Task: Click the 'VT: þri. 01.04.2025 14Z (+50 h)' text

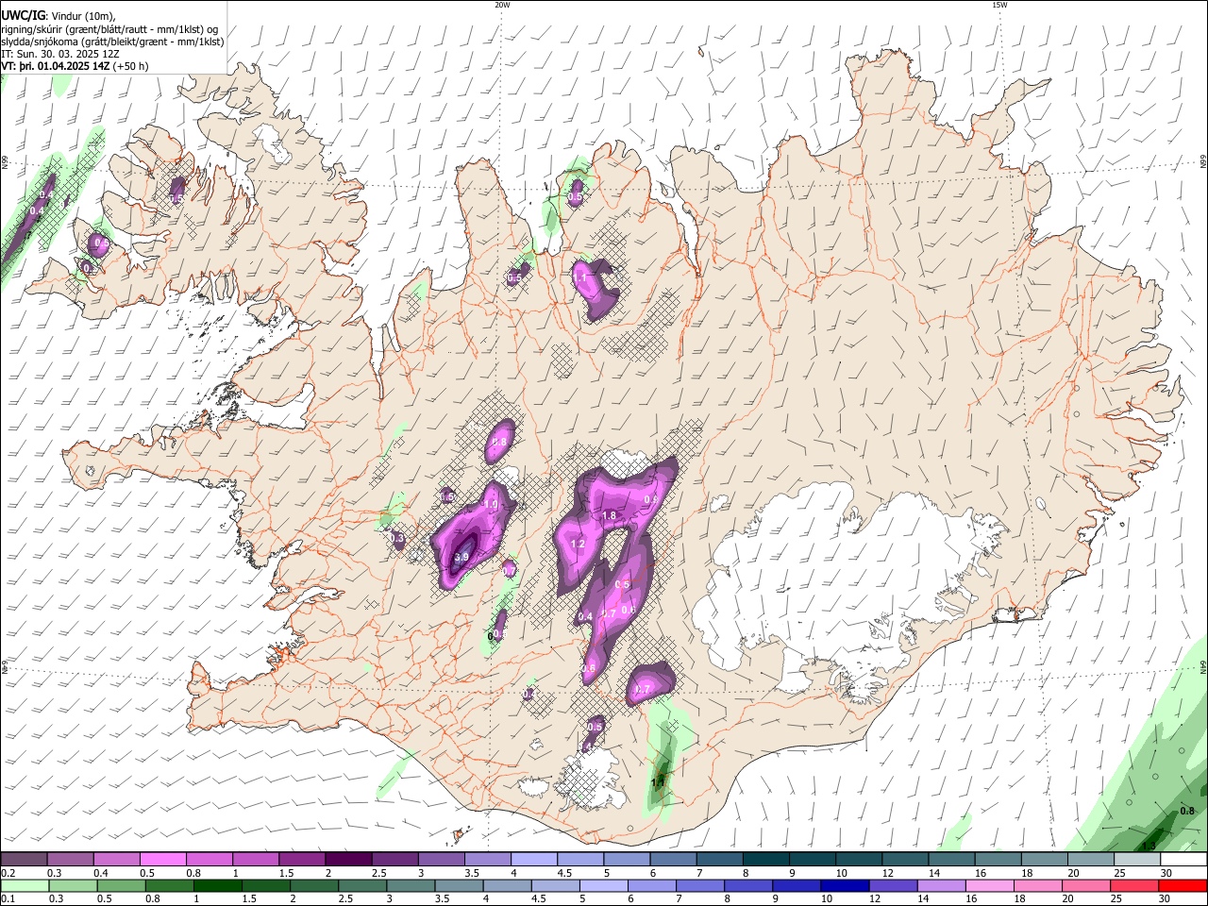Action: coord(75,66)
